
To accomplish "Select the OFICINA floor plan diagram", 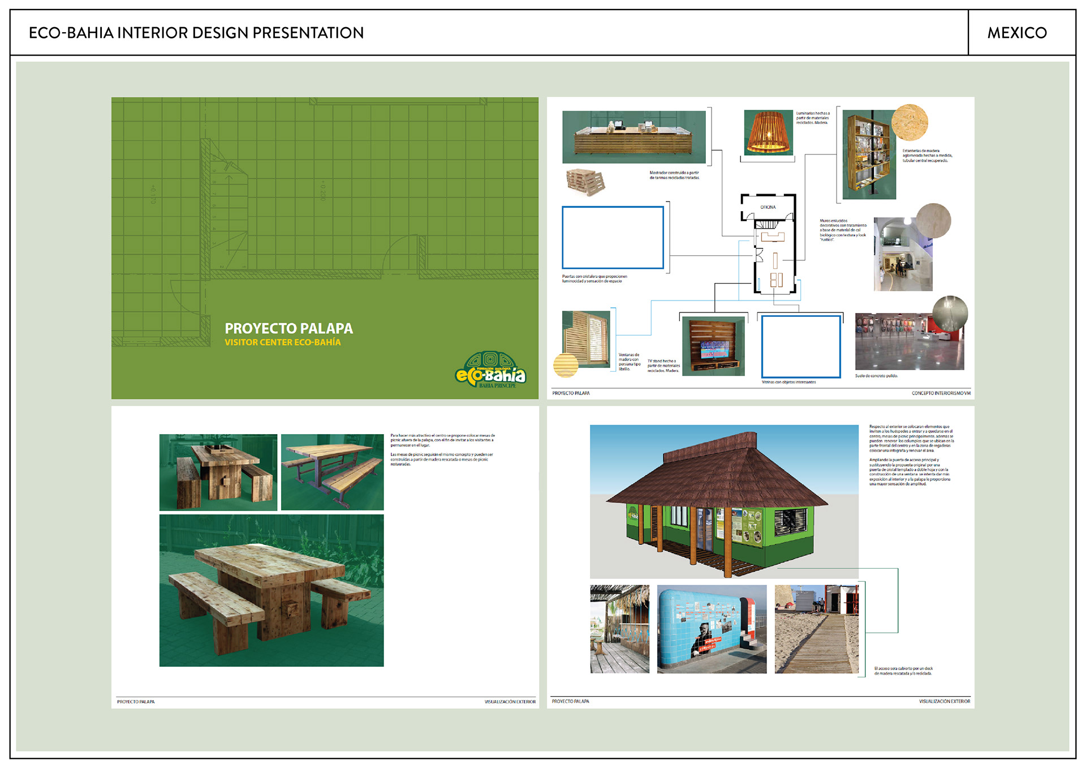I will [x=769, y=244].
